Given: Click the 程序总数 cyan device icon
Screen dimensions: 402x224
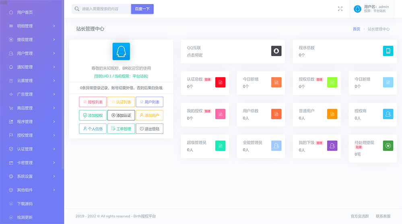Looking at the screenshot, I should (388, 51).
